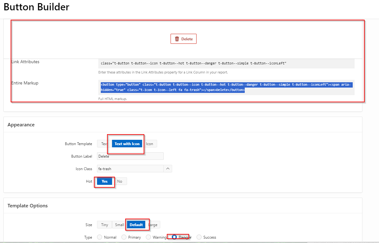Click the Link Attributes label

click(25, 62)
